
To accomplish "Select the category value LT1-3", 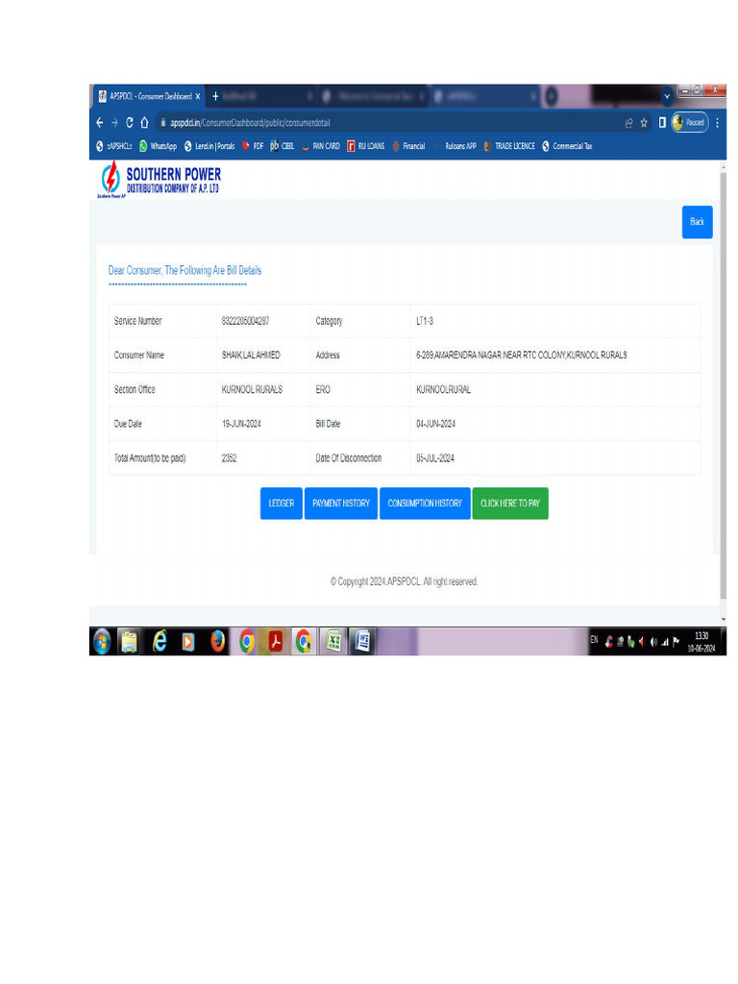I will 425,321.
